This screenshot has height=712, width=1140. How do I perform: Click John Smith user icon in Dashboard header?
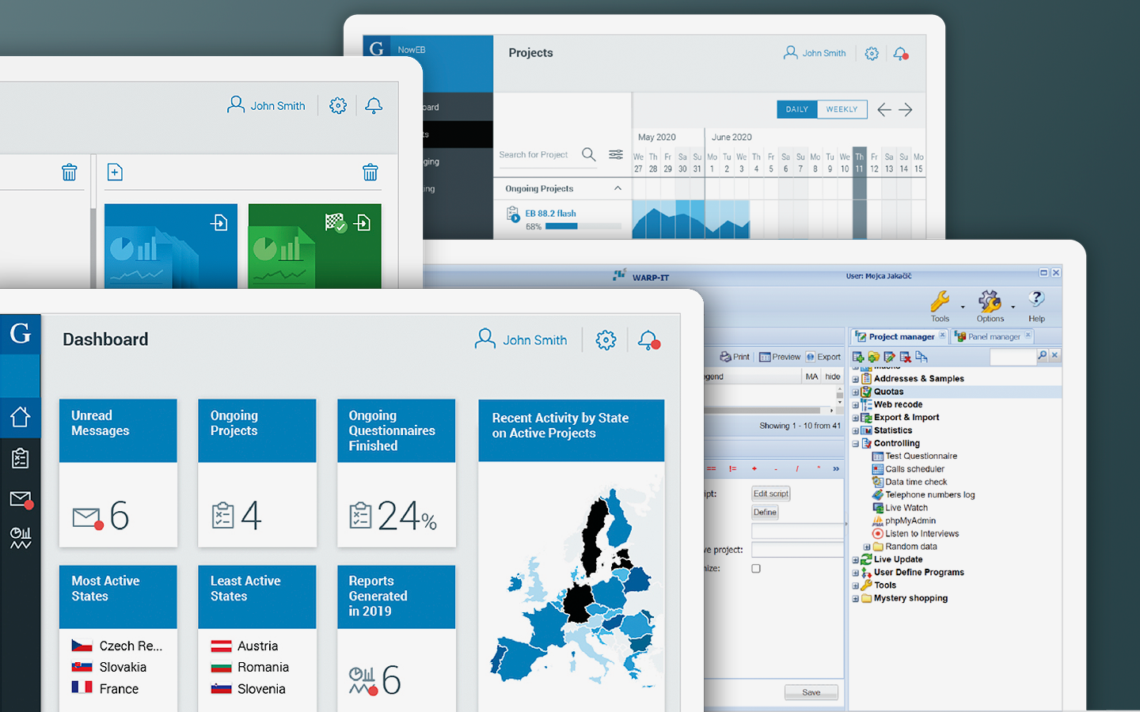tap(484, 339)
